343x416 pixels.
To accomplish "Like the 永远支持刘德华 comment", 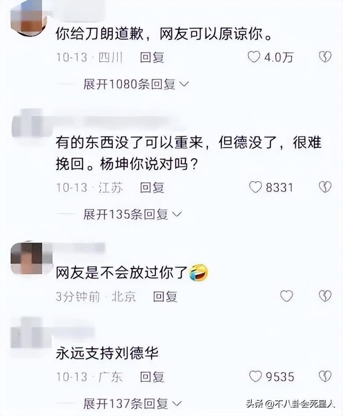I will [255, 376].
